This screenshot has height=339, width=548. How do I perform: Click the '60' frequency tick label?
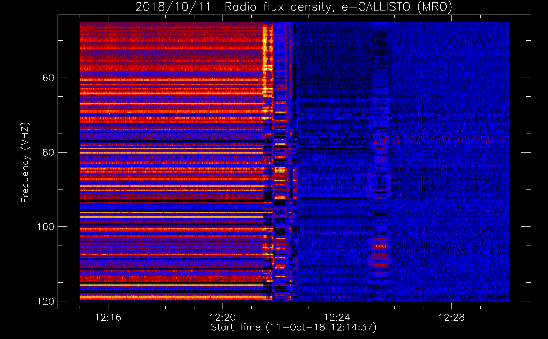click(48, 78)
